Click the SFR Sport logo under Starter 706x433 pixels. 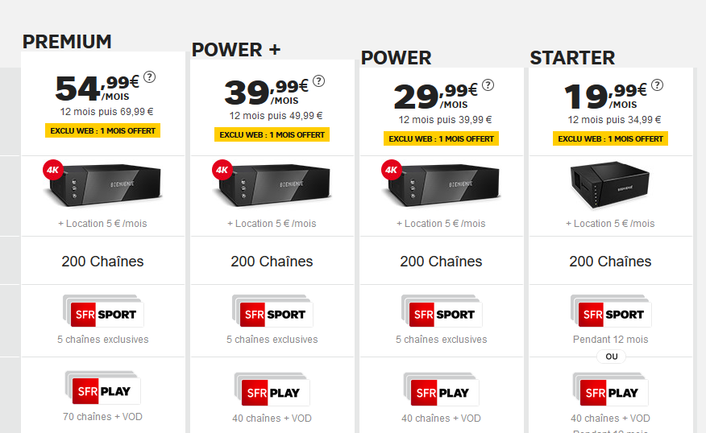(611, 314)
